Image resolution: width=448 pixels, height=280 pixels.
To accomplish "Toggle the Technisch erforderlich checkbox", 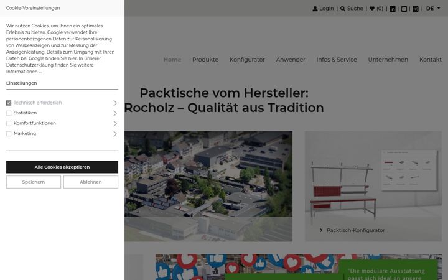I will pos(9,103).
